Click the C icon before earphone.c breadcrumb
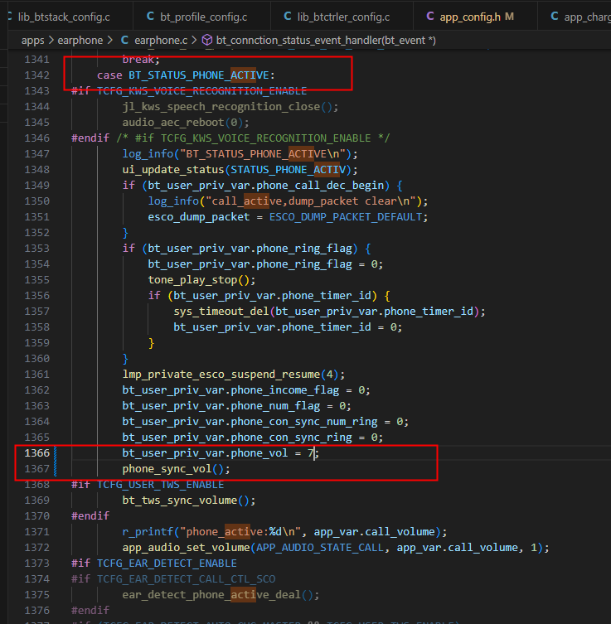 click(124, 41)
